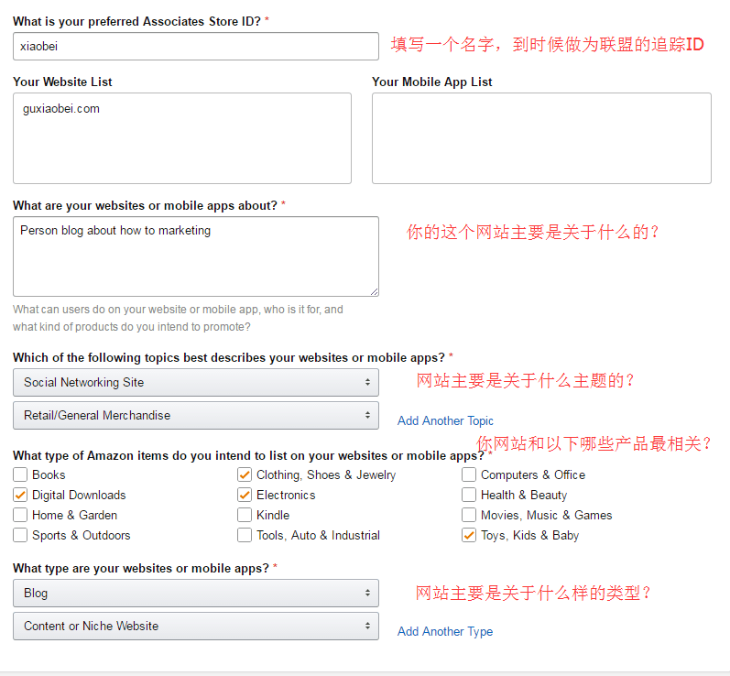The height and width of the screenshot is (676, 730).
Task: Click the Mobile App List textbox
Action: [541, 137]
